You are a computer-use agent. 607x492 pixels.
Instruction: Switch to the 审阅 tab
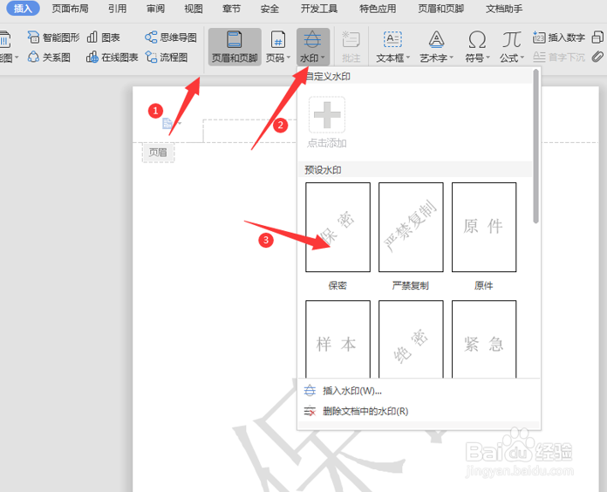coord(155,9)
